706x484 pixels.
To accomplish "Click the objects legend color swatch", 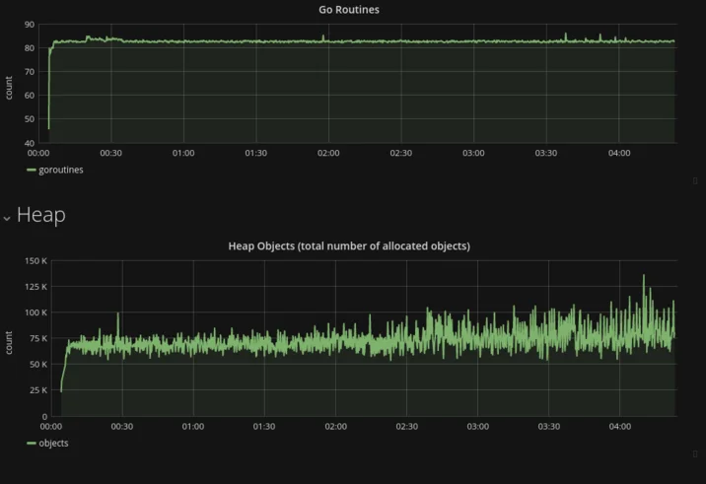I will click(x=32, y=443).
